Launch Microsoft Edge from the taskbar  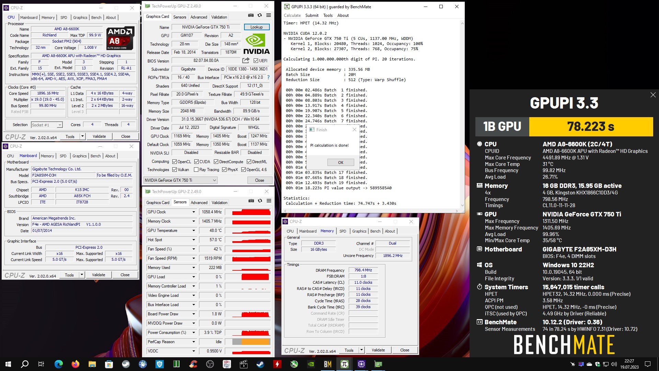click(x=59, y=364)
